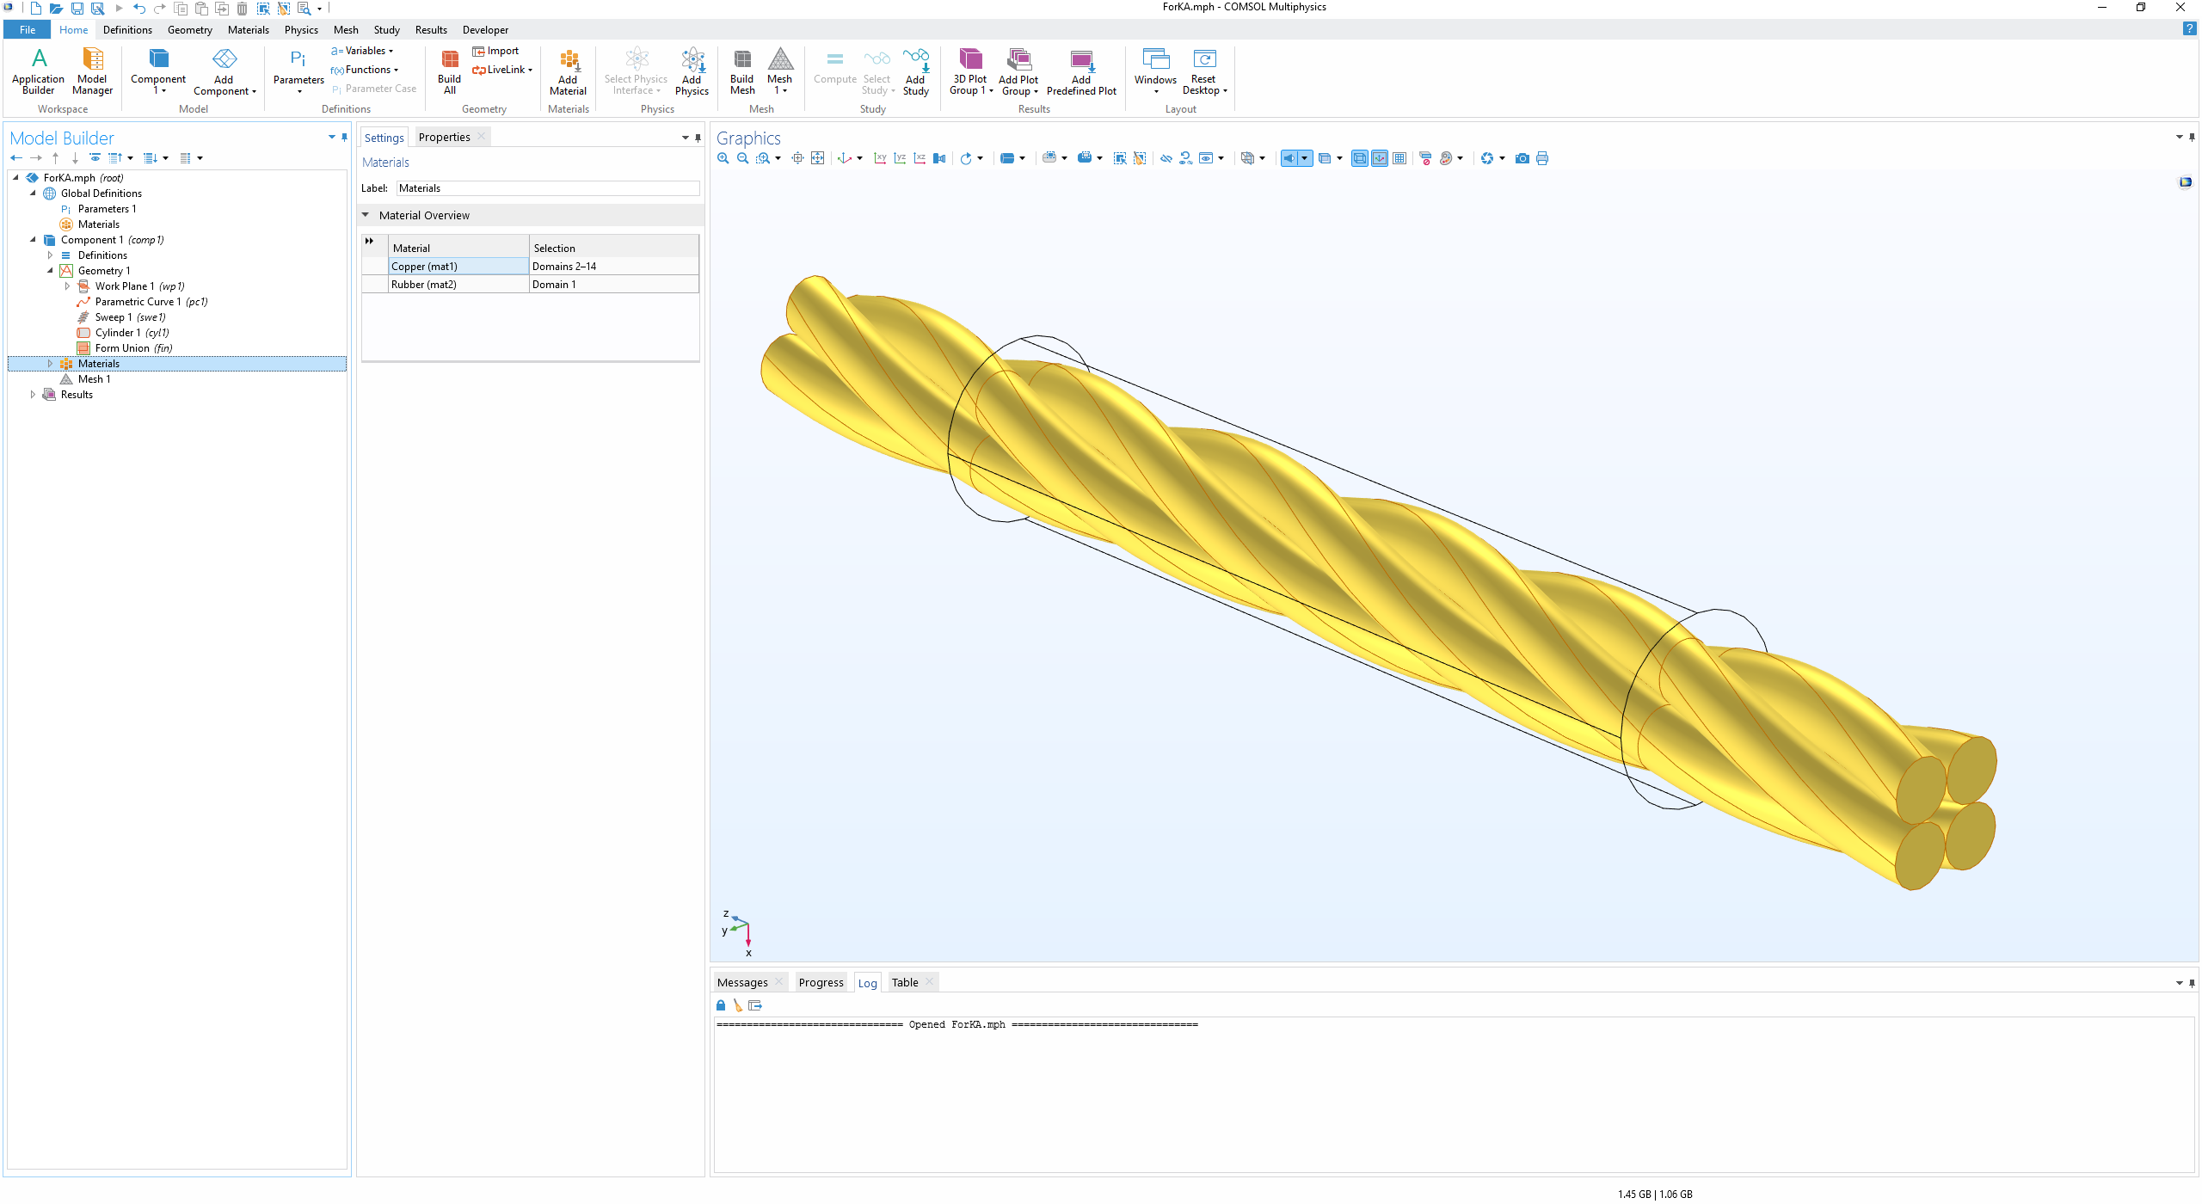Image resolution: width=2202 pixels, height=1204 pixels.
Task: Take a screenshot with the camera icon
Action: pyautogui.click(x=1522, y=158)
